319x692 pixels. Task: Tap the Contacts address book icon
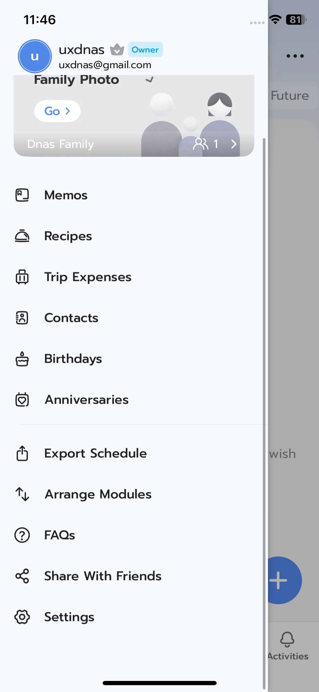point(22,318)
